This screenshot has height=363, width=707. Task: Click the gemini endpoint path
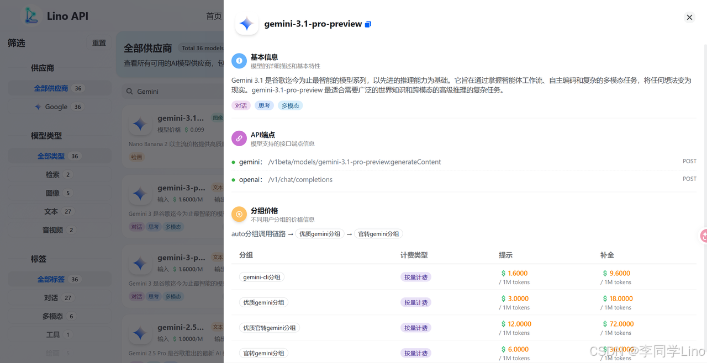click(354, 162)
